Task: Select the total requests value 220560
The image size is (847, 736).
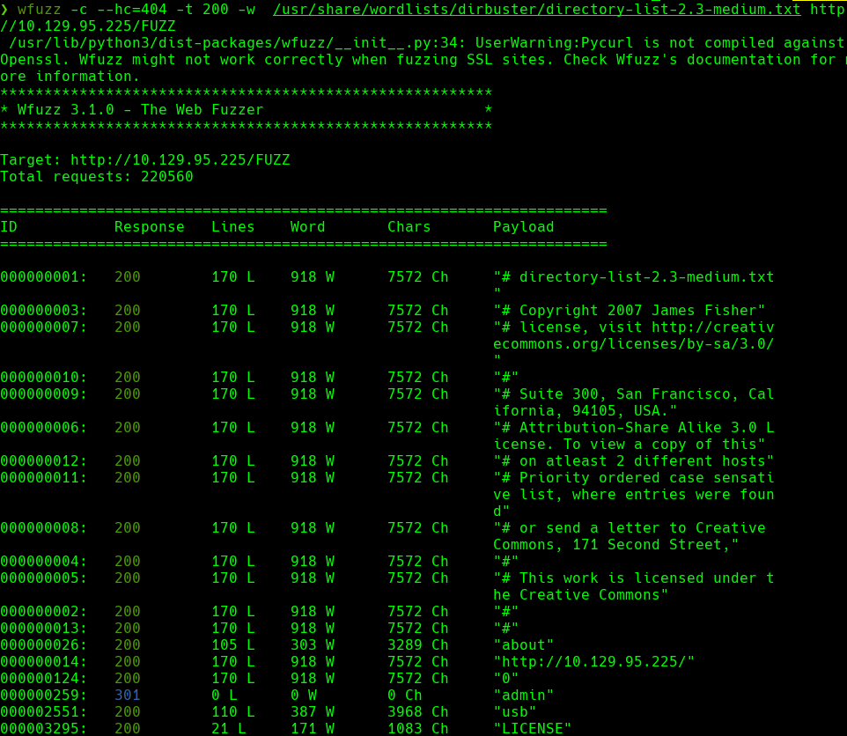Action: [167, 177]
